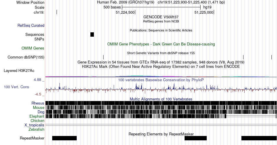This screenshot has height=145, width=277.
Task: Click the Sequences SNPs track label
Action: click(35, 37)
